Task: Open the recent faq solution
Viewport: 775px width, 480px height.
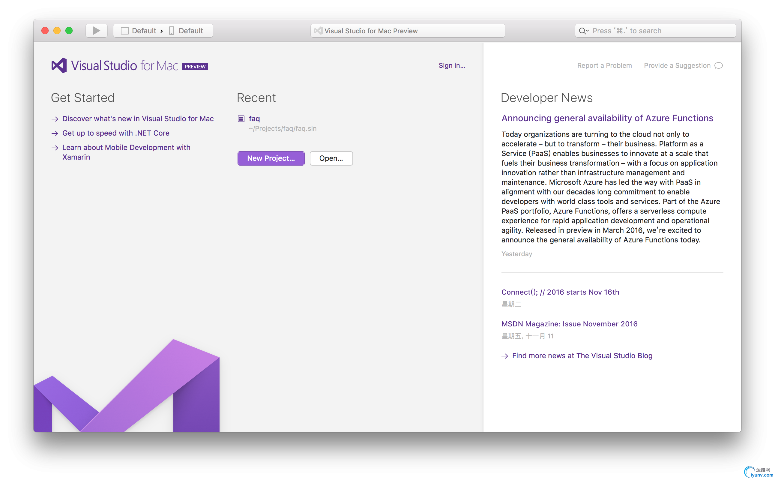Action: click(254, 119)
